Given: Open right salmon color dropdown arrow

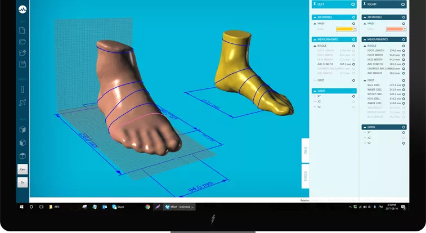Looking at the screenshot, I should [x=405, y=29].
